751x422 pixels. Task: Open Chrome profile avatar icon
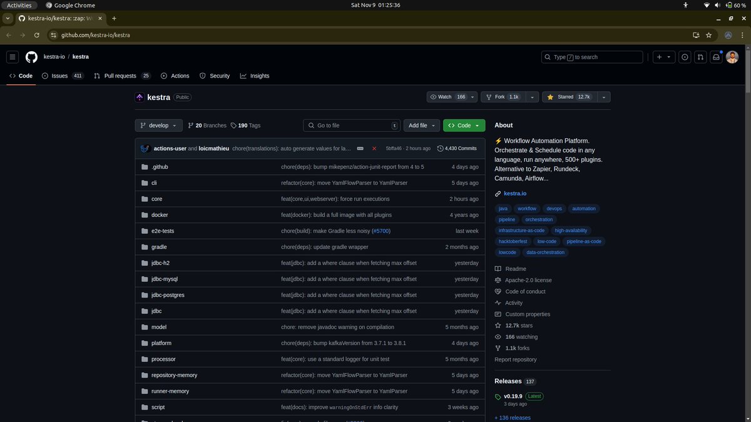[x=728, y=35]
